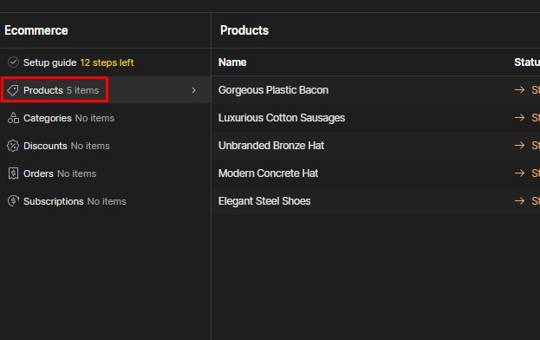Click the Categories shapes icon

pyautogui.click(x=13, y=118)
